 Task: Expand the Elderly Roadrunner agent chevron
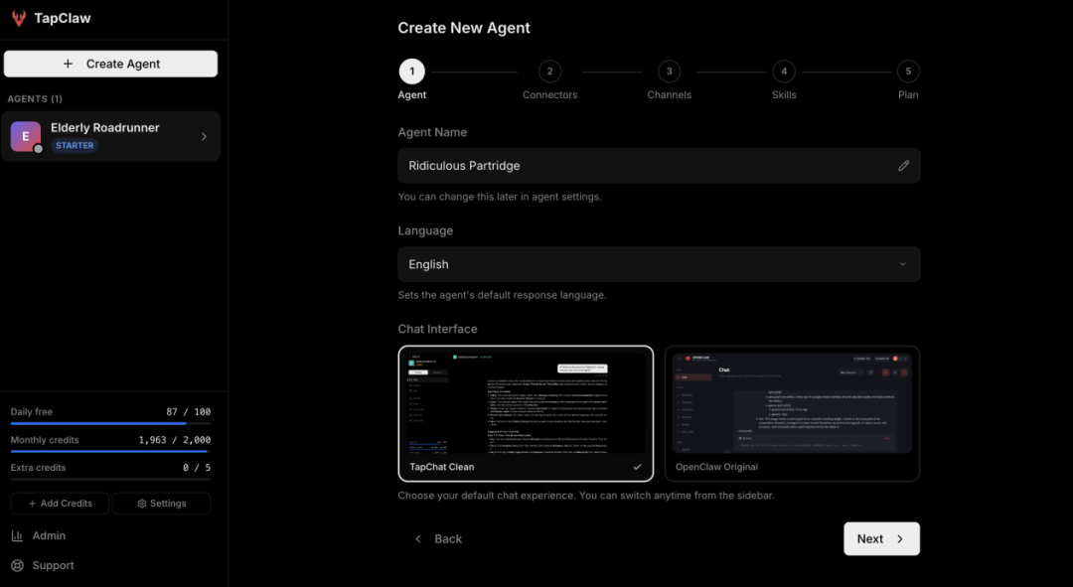click(x=204, y=137)
